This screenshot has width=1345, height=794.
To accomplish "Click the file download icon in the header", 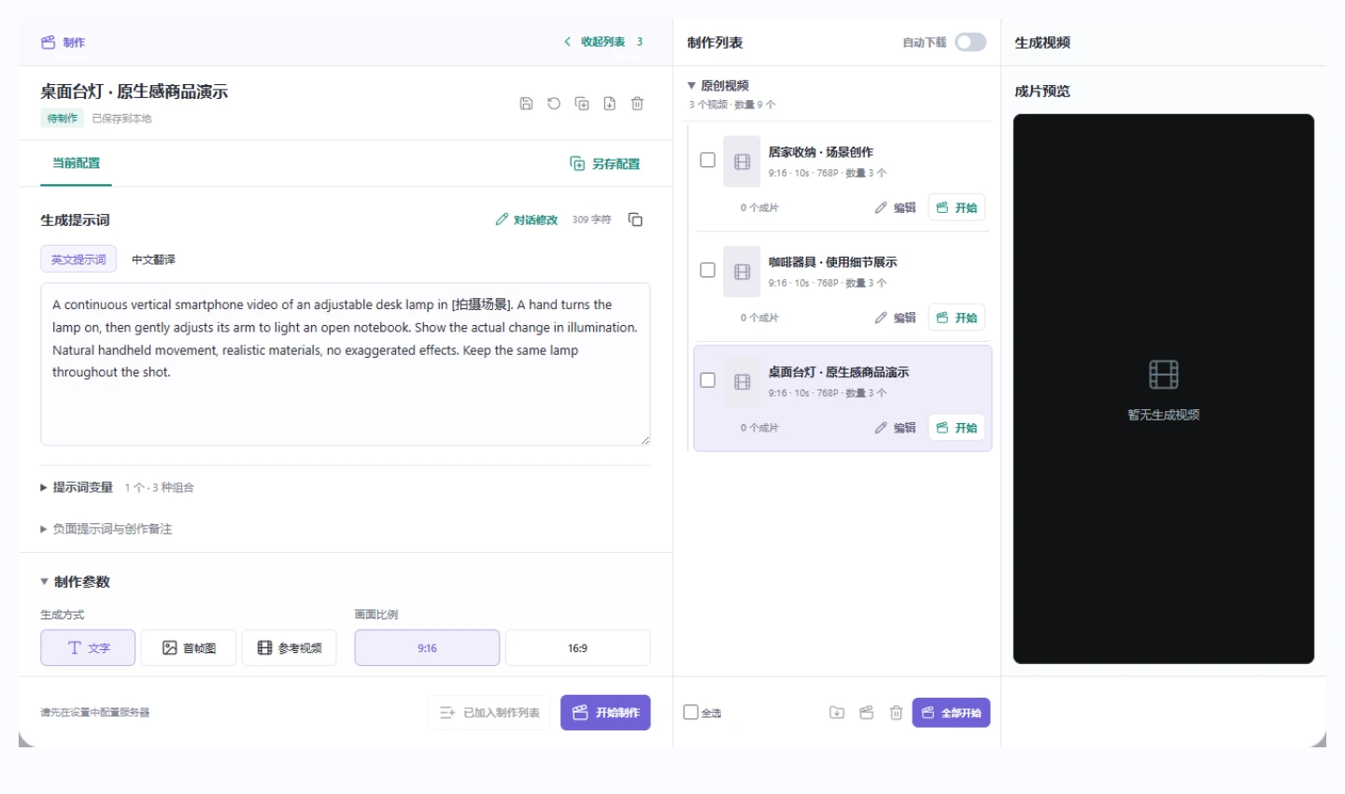I will 609,104.
